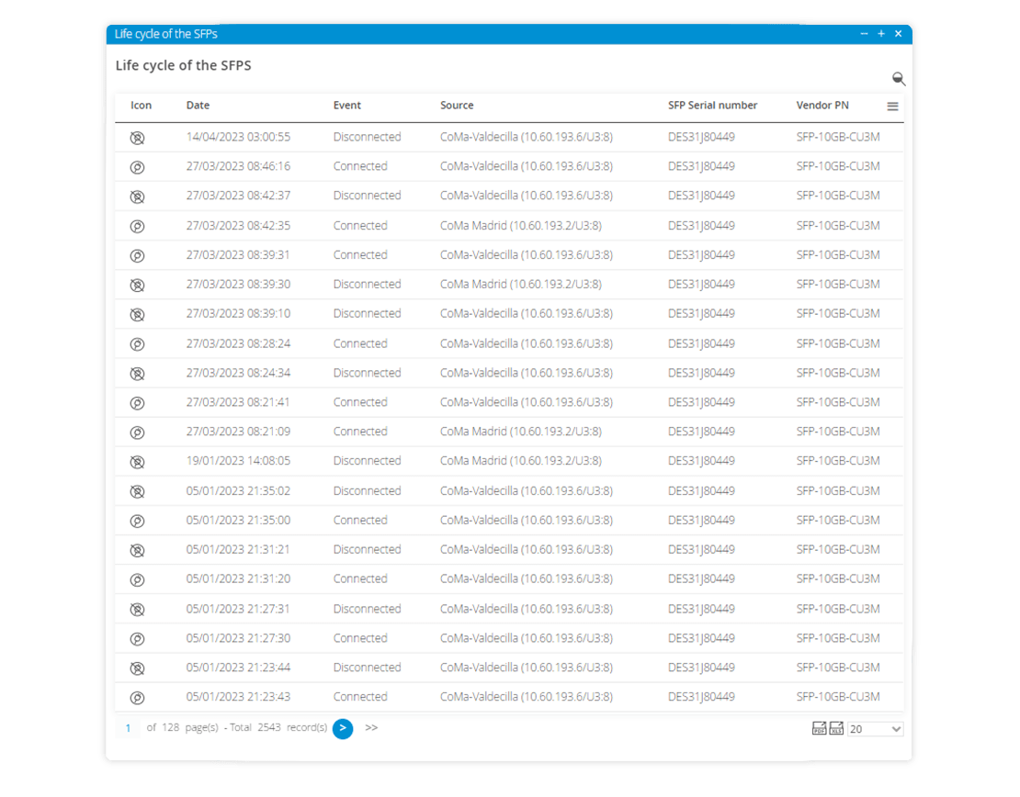Open the table column menu icon
This screenshot has height=797, width=1020.
(892, 106)
